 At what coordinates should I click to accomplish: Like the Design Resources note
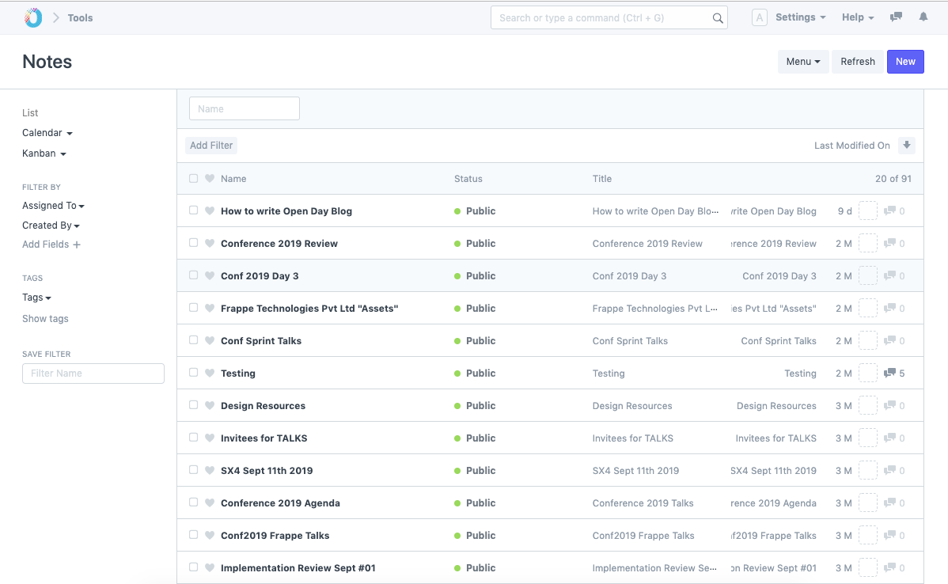210,406
